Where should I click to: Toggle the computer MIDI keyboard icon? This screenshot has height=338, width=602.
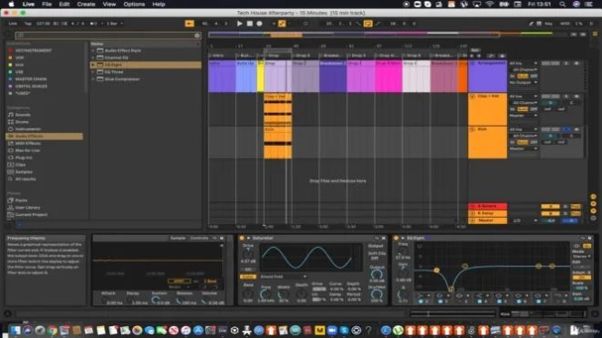point(539,24)
